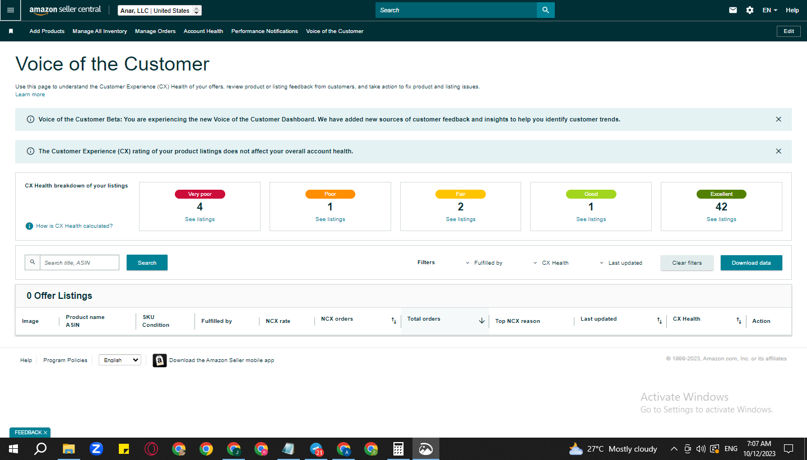Open File Explorer from the taskbar
The width and height of the screenshot is (807, 460).
[x=68, y=449]
